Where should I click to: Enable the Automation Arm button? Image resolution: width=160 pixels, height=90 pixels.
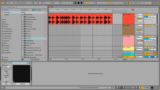[x=87, y=3]
